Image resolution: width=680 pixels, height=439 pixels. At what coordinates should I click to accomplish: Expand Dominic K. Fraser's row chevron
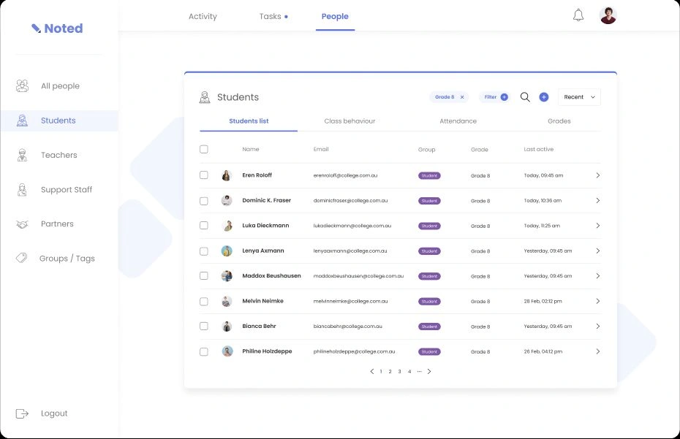pyautogui.click(x=597, y=201)
